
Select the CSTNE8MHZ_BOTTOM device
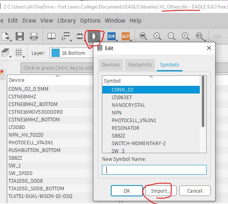click(x=50, y=104)
